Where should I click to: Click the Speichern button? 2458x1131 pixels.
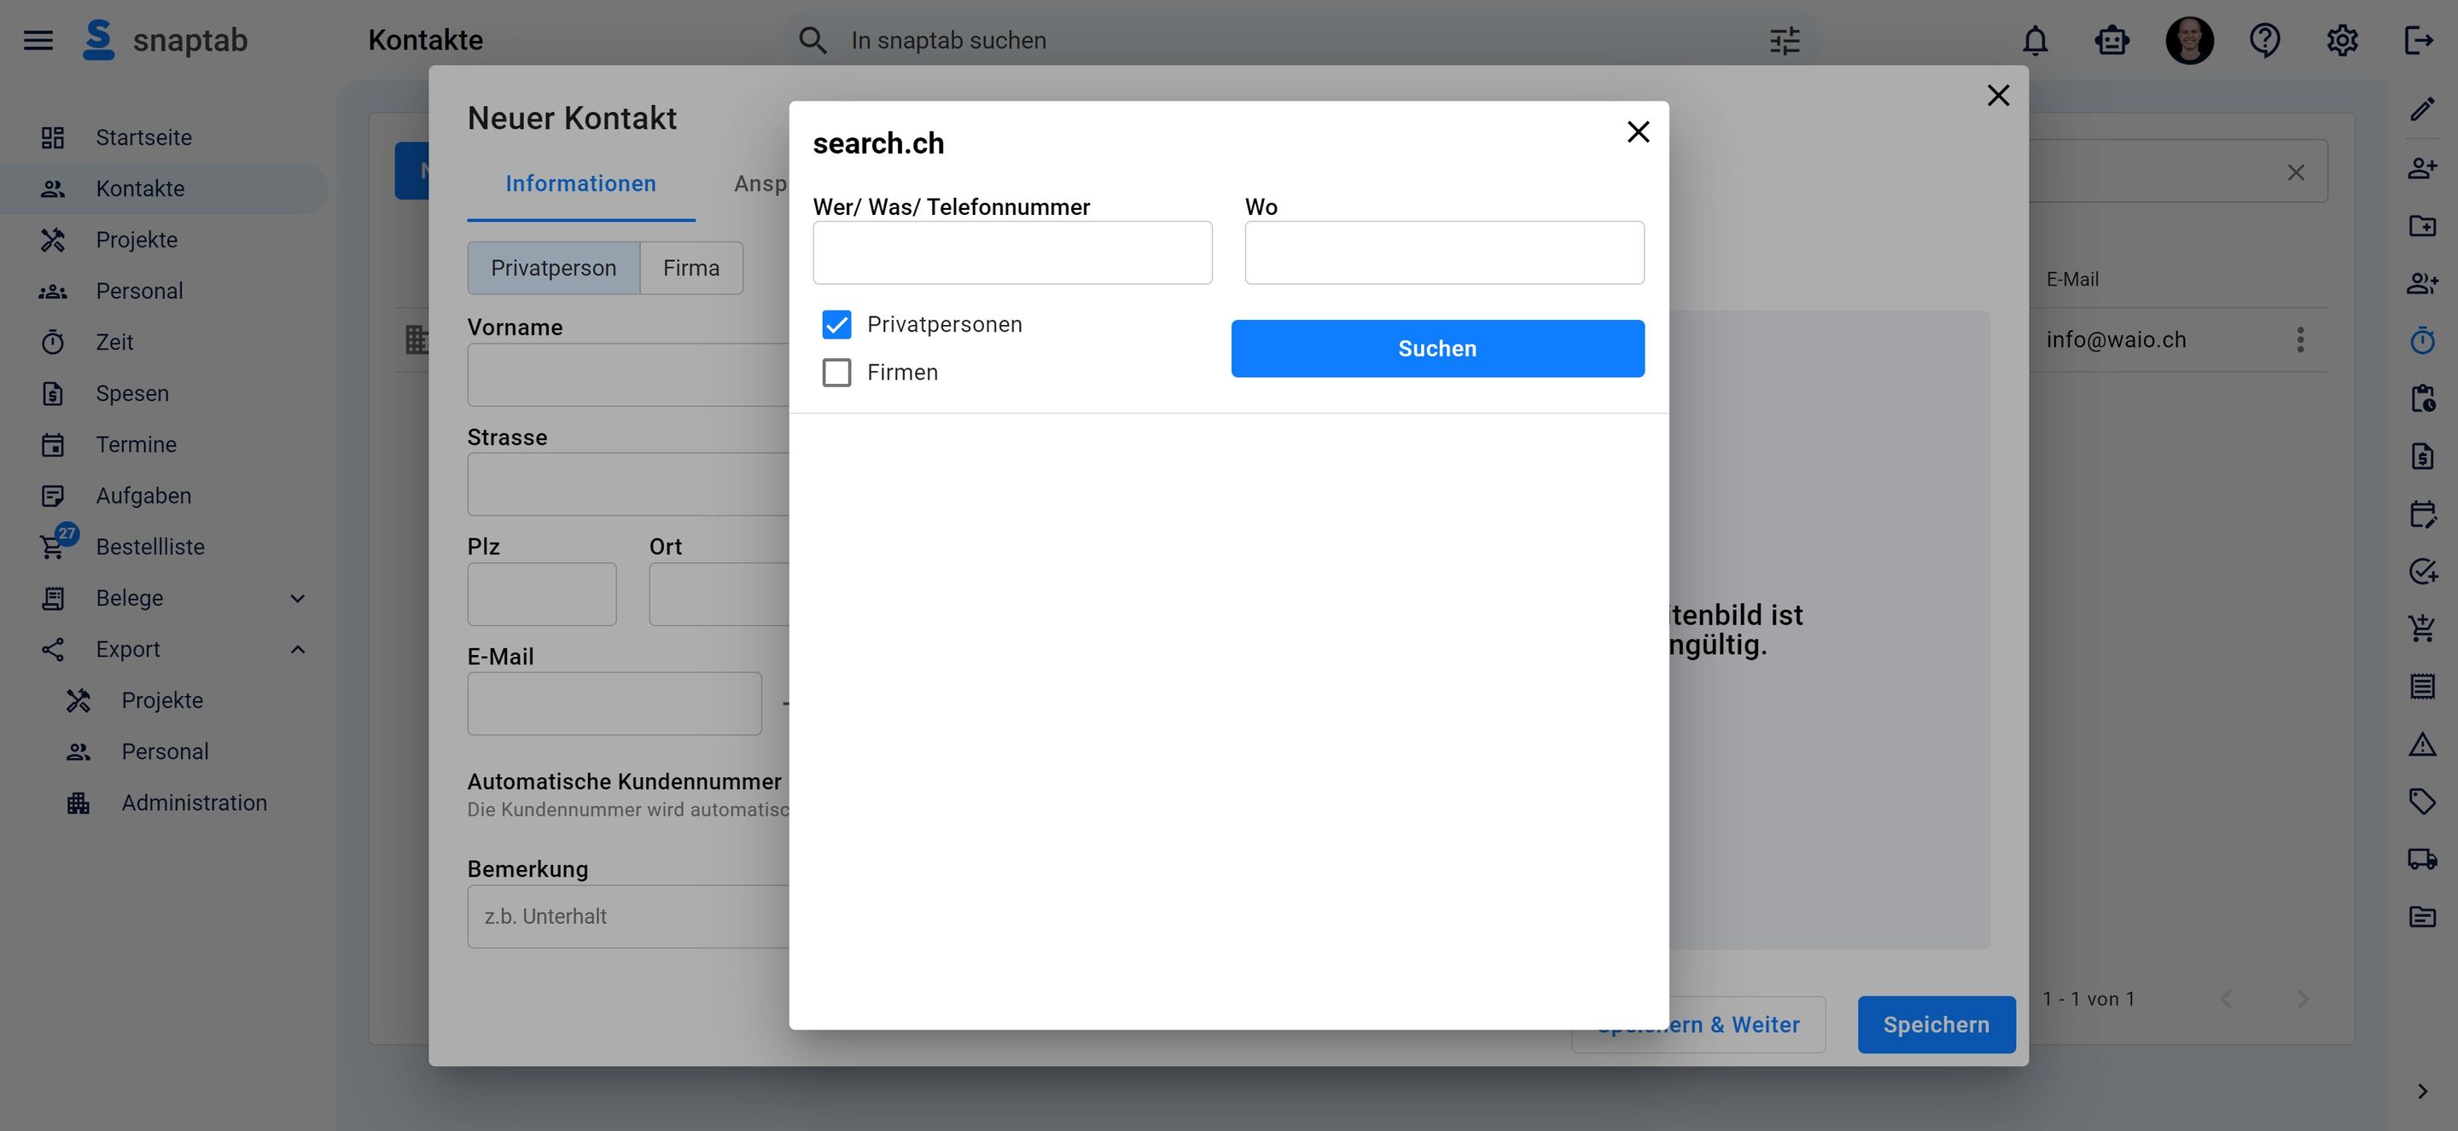pos(1936,1024)
